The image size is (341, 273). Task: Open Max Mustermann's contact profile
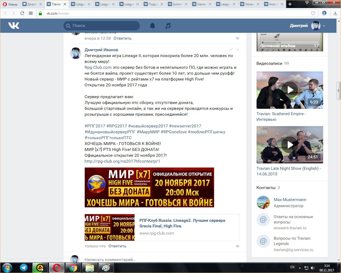290,200
